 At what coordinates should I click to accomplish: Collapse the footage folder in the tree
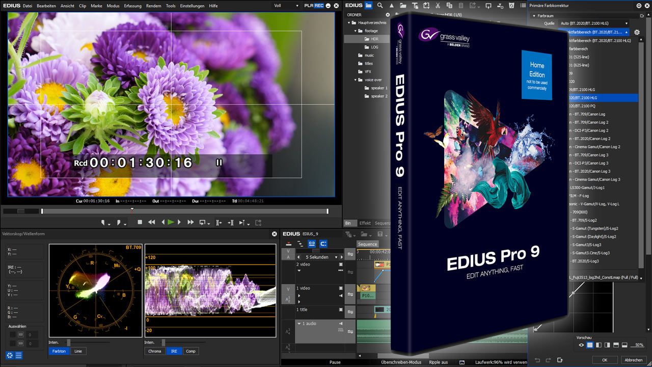pos(356,31)
